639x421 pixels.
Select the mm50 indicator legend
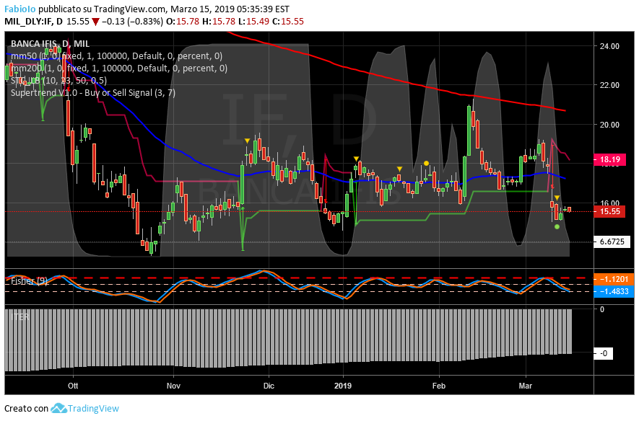point(116,56)
